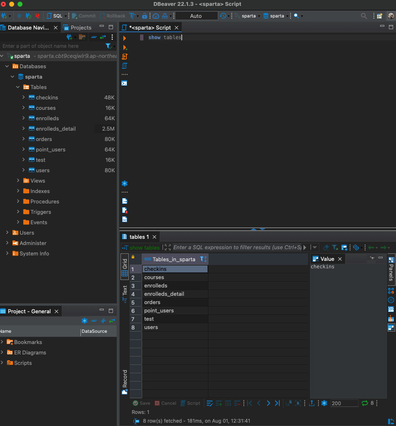Image resolution: width=396 pixels, height=426 pixels.
Task: Open the Auto transaction mode dropdown
Action: click(196, 16)
